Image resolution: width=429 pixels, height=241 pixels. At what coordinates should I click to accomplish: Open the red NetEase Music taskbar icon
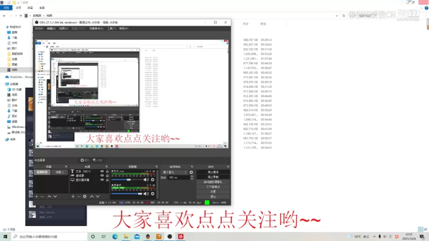(181, 237)
